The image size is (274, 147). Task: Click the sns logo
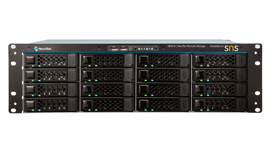point(231,48)
